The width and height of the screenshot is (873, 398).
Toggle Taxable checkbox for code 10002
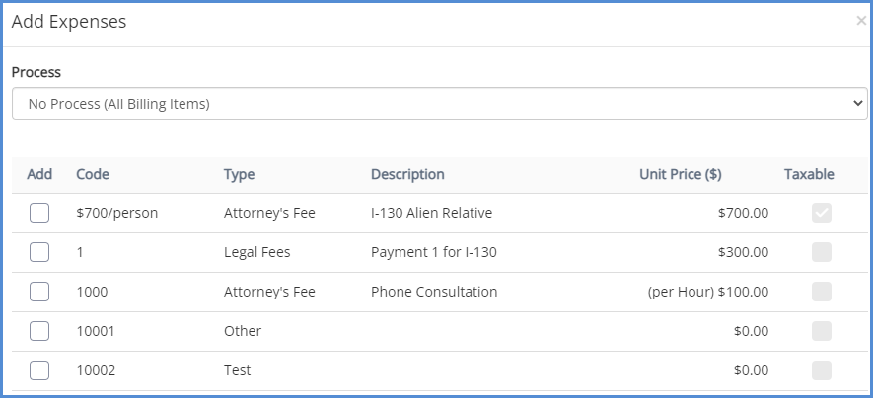tap(822, 370)
